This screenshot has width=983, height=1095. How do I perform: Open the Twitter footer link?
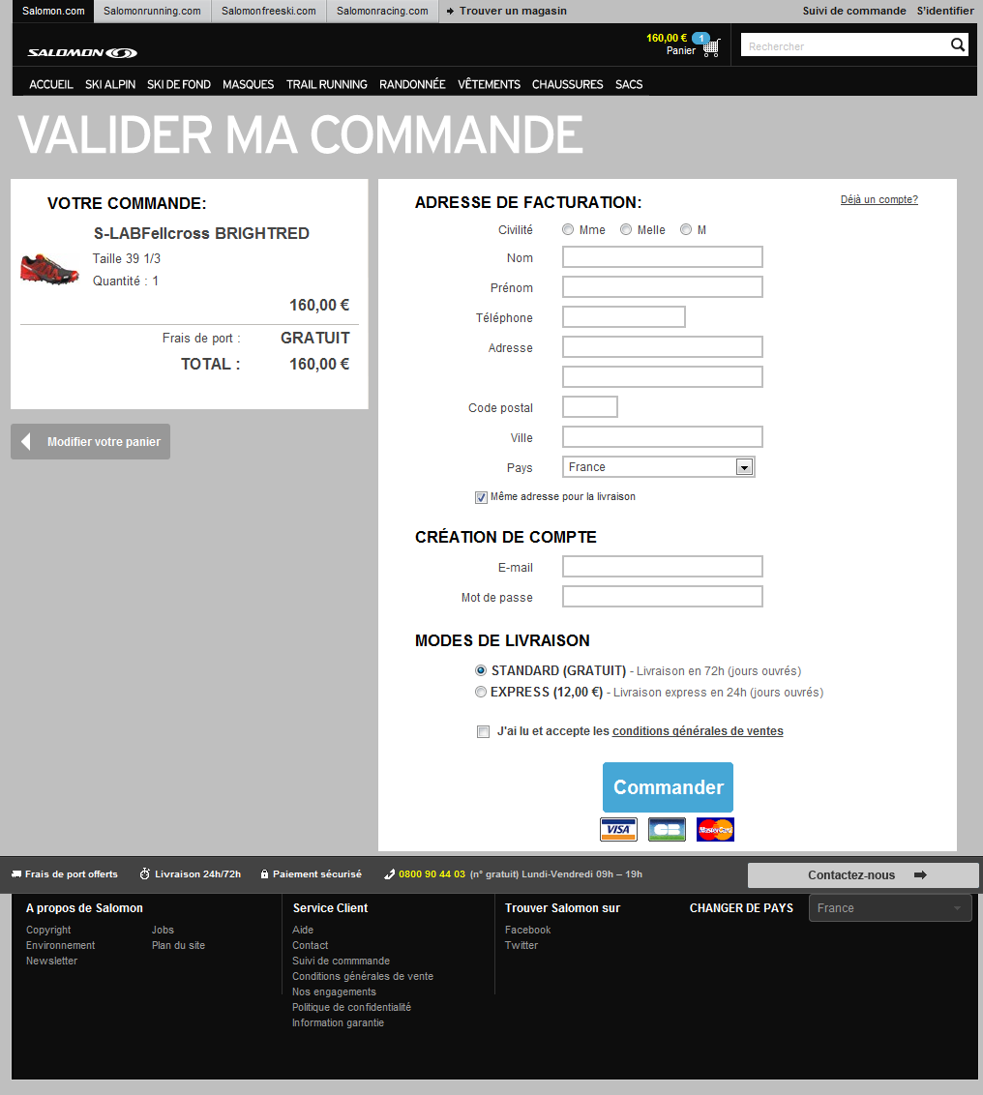521,946
